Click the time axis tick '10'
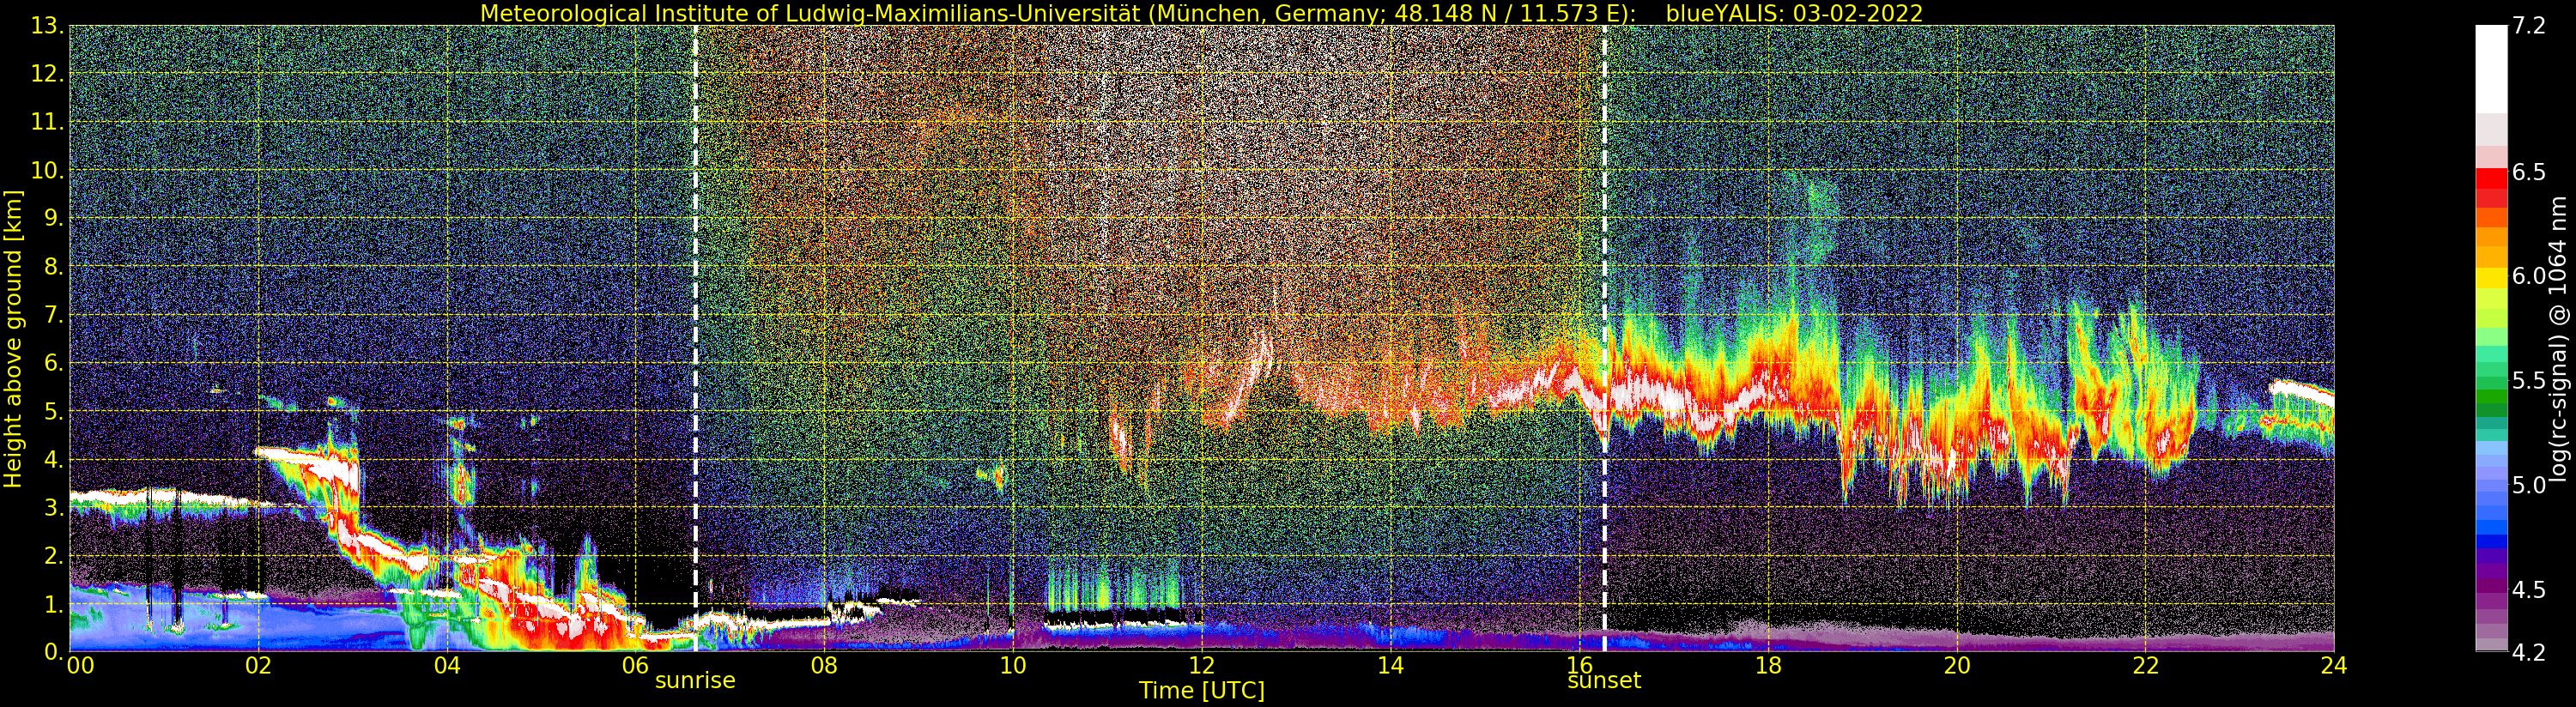Viewport: 2576px width, 707px height. 1013,665
